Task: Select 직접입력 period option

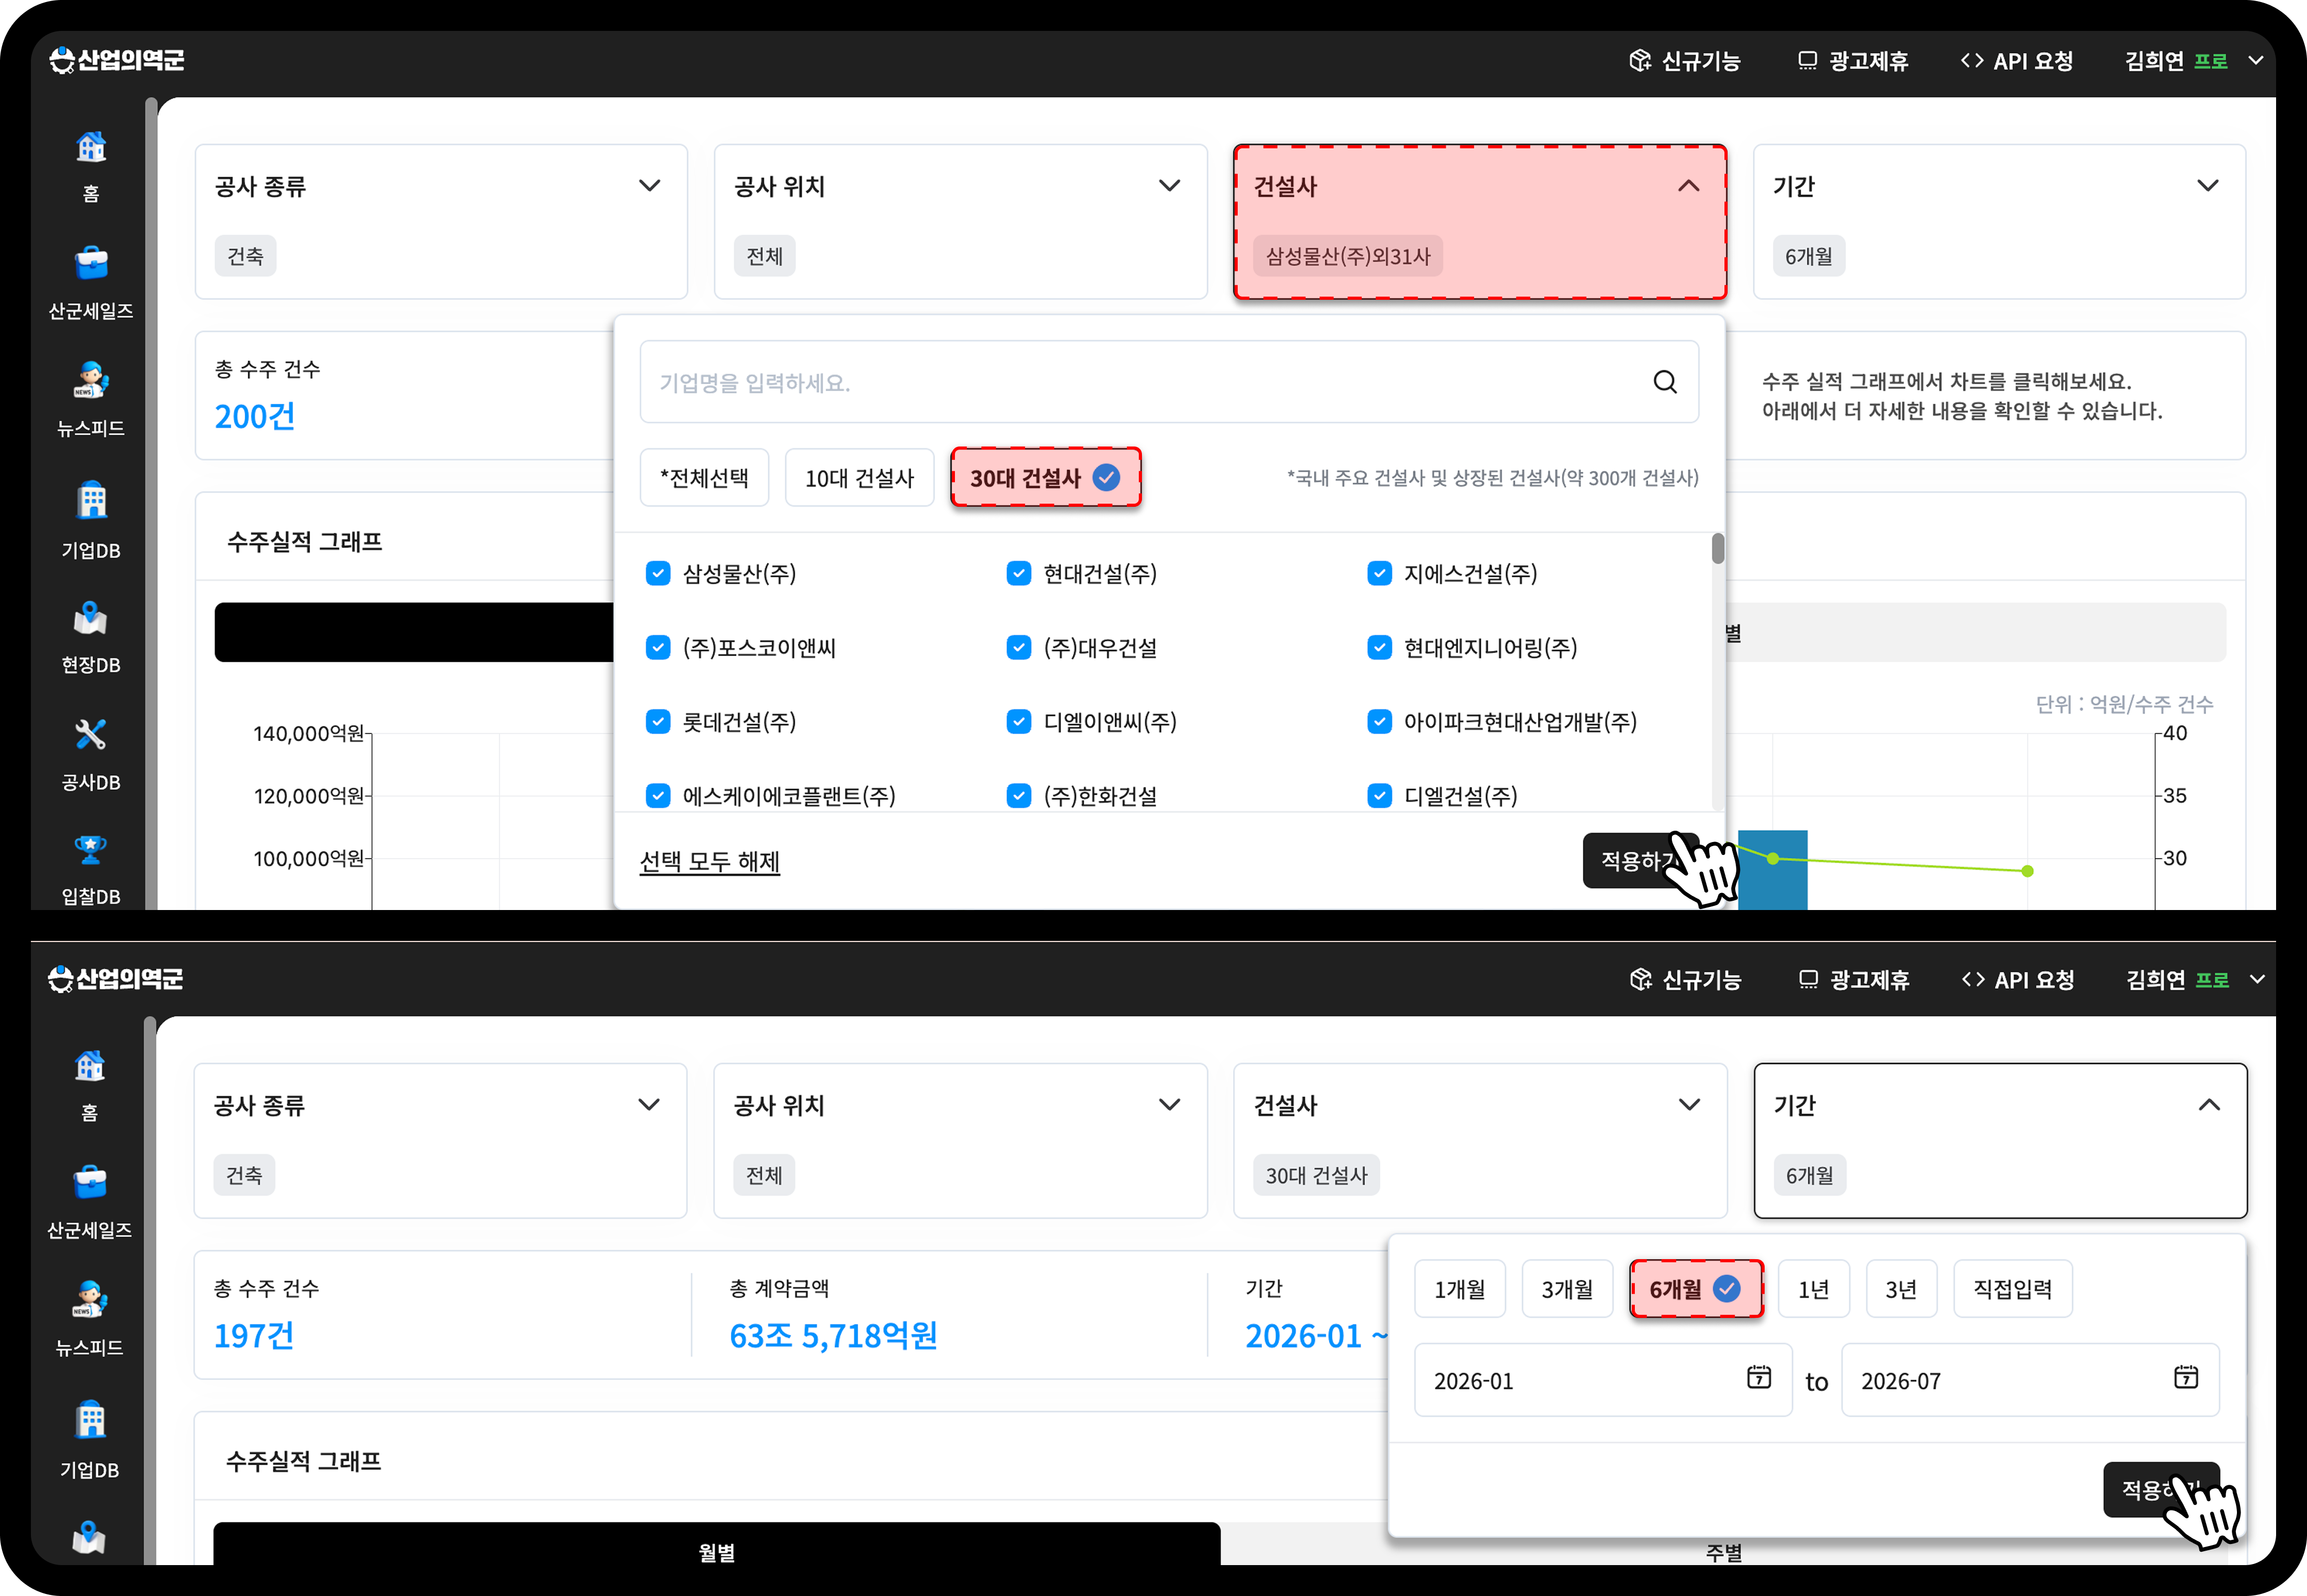Action: coord(2013,1289)
